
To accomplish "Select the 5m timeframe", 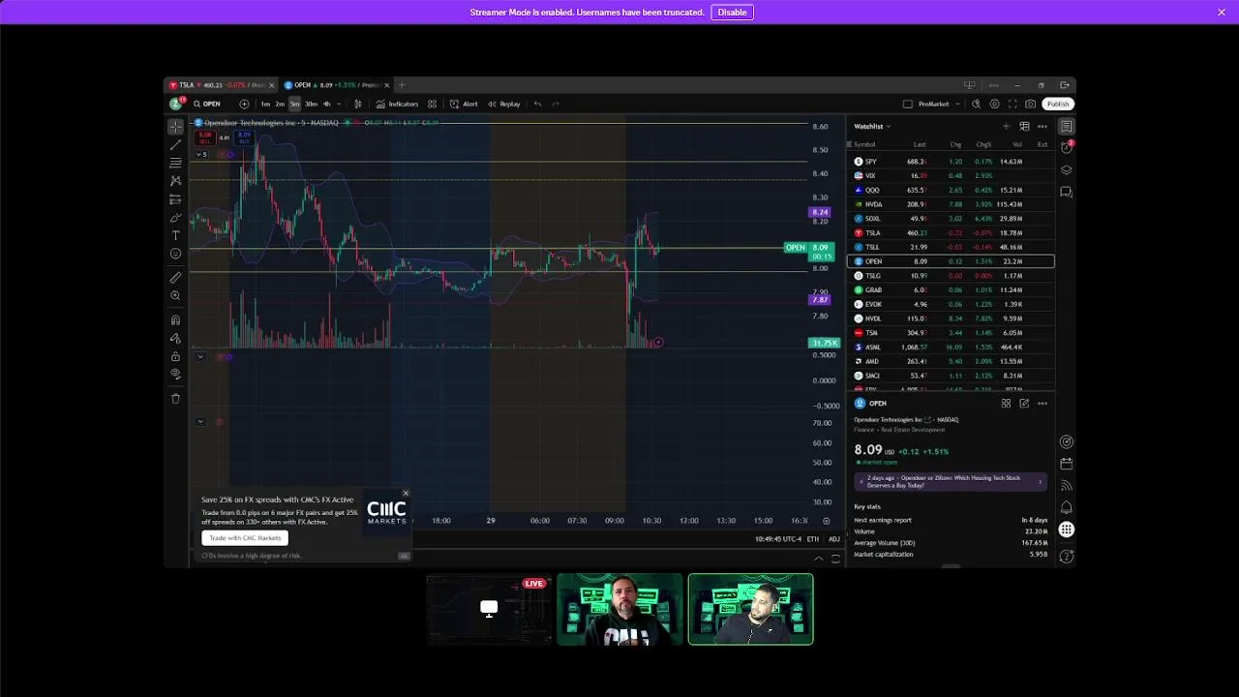I will [x=294, y=104].
